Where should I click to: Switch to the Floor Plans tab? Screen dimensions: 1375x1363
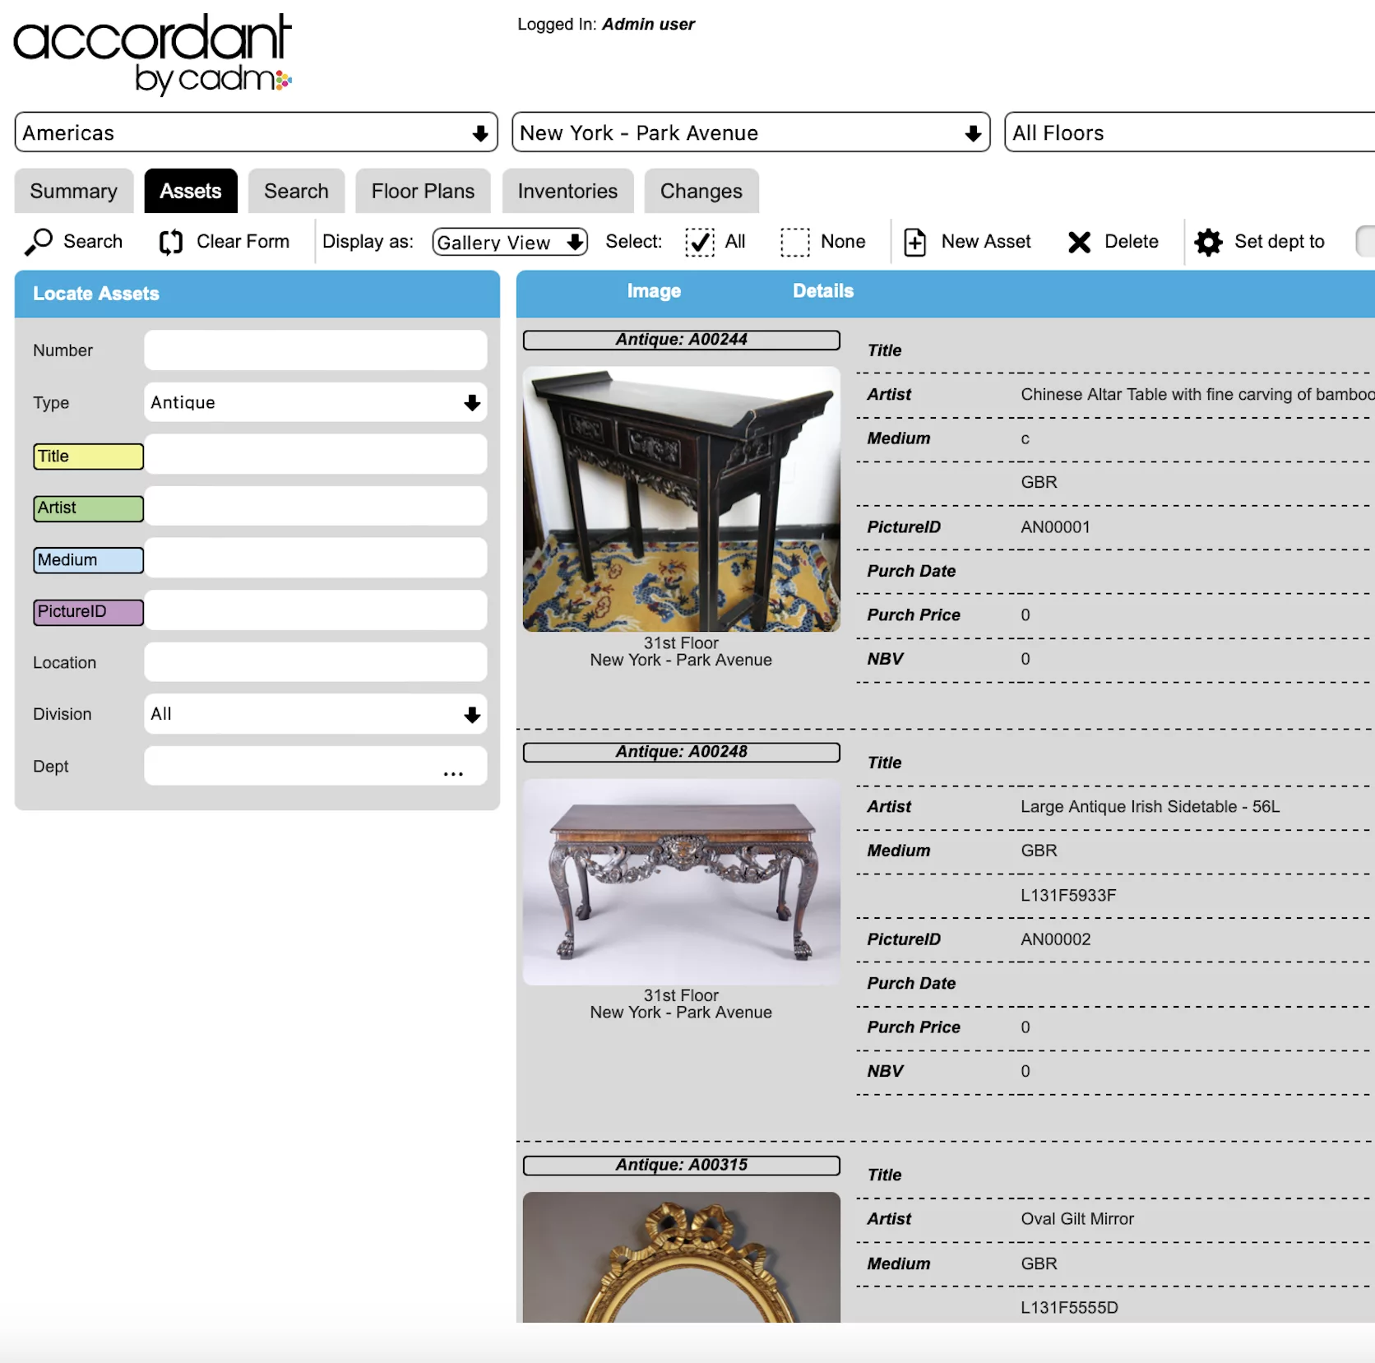(x=423, y=191)
